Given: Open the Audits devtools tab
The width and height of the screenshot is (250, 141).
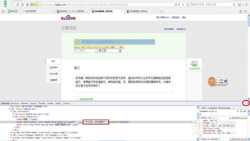Looking at the screenshot, I should click(x=58, y=103).
